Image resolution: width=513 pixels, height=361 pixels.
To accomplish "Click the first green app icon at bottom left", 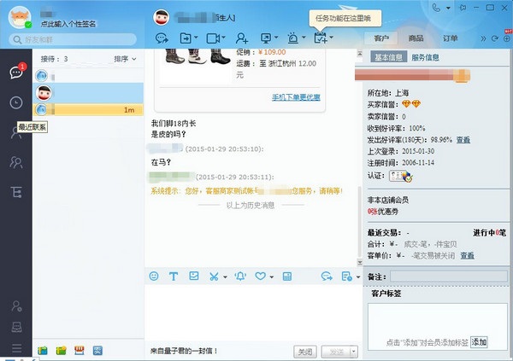I will [x=43, y=351].
